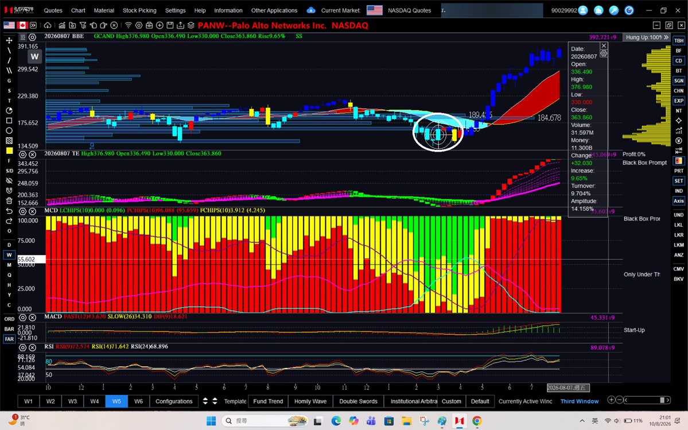
Task: Apply the Fund Trend template
Action: tap(268, 401)
